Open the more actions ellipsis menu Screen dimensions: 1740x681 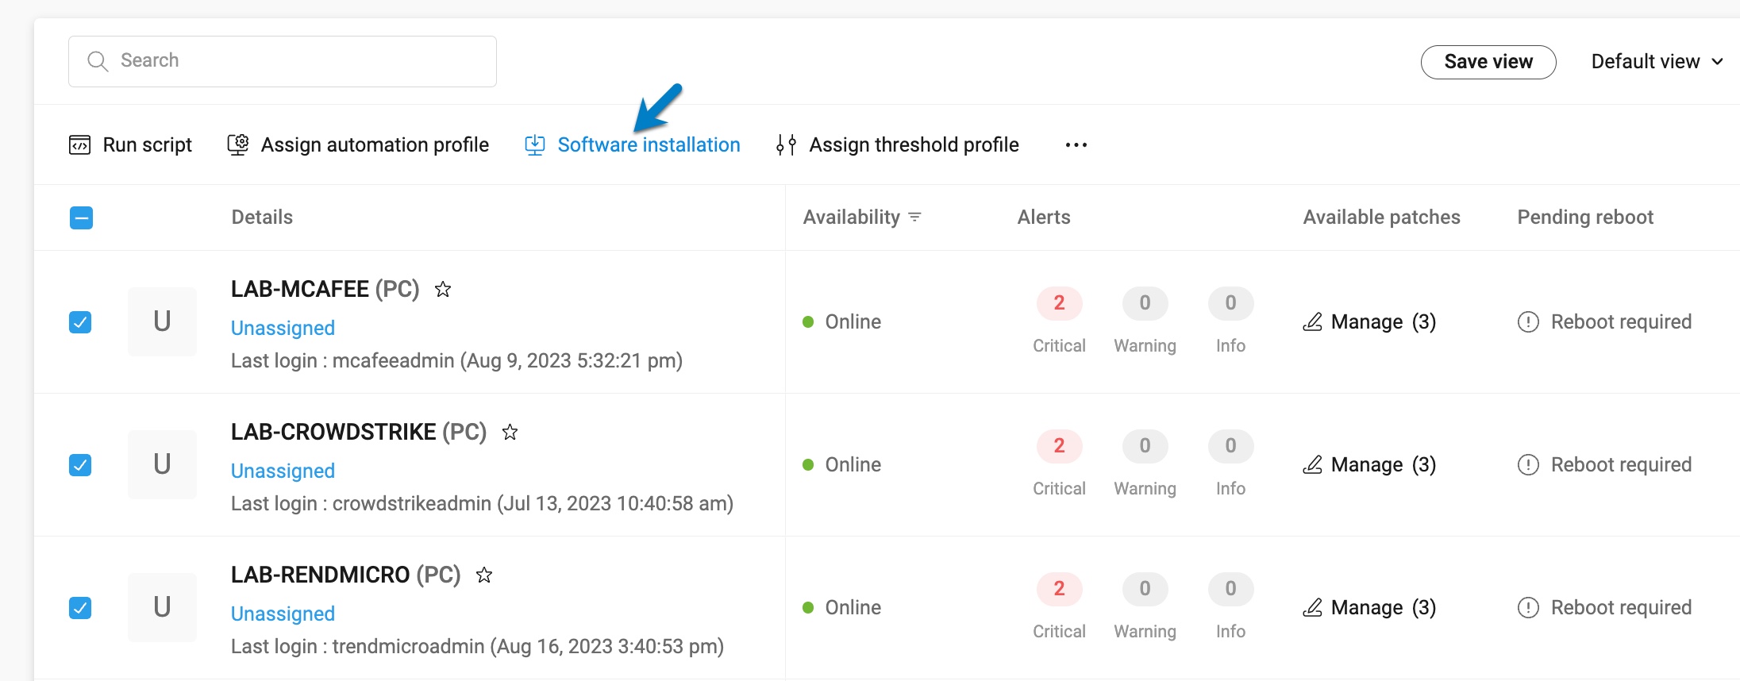[x=1076, y=144]
